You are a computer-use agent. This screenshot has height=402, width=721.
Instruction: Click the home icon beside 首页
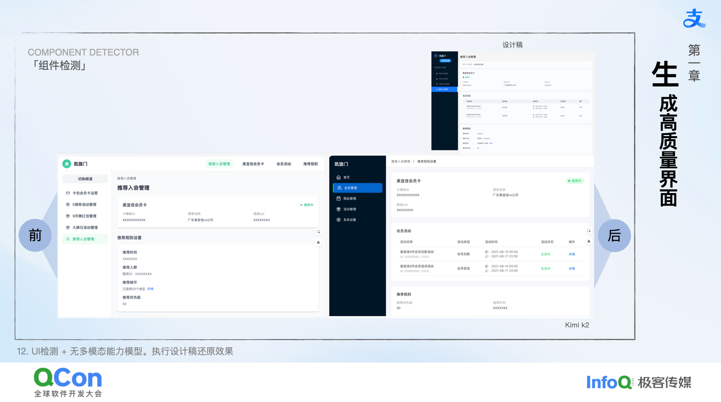(x=339, y=177)
